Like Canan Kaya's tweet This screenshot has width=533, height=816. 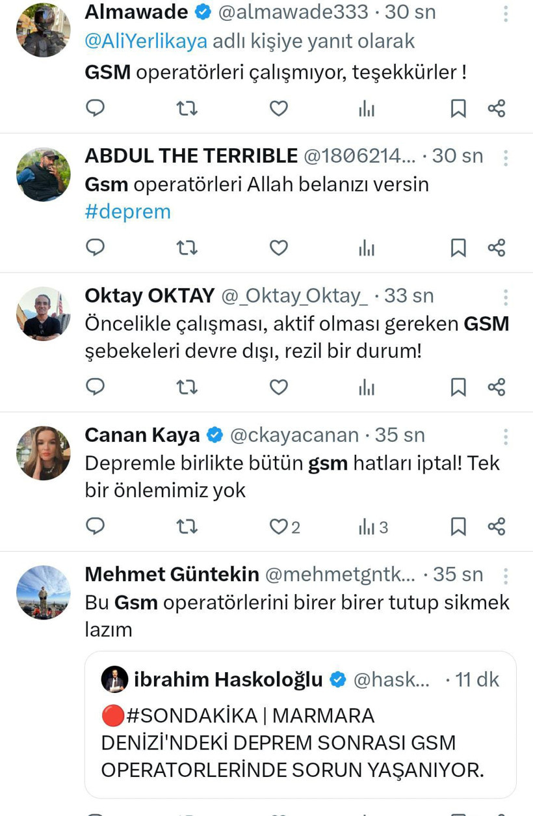point(278,526)
